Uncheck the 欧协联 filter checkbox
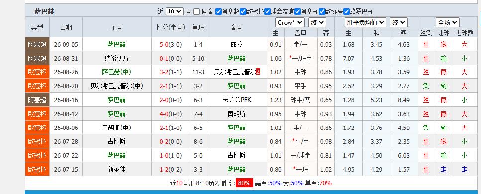The height and width of the screenshot is (194, 481). (x=322, y=11)
